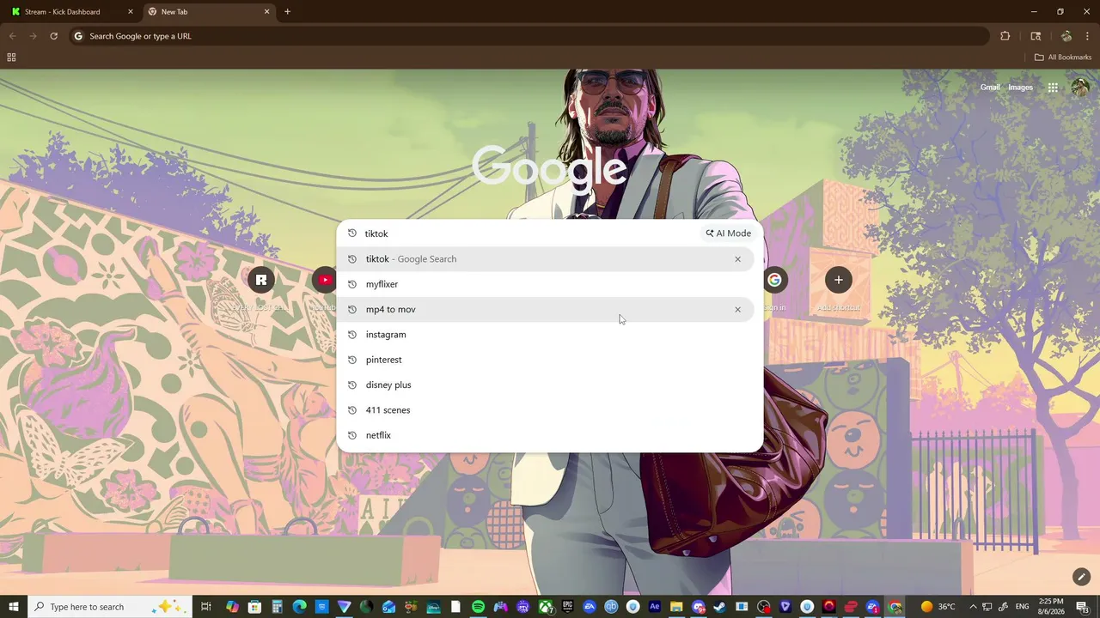Open Steam from the taskbar

pos(719,607)
